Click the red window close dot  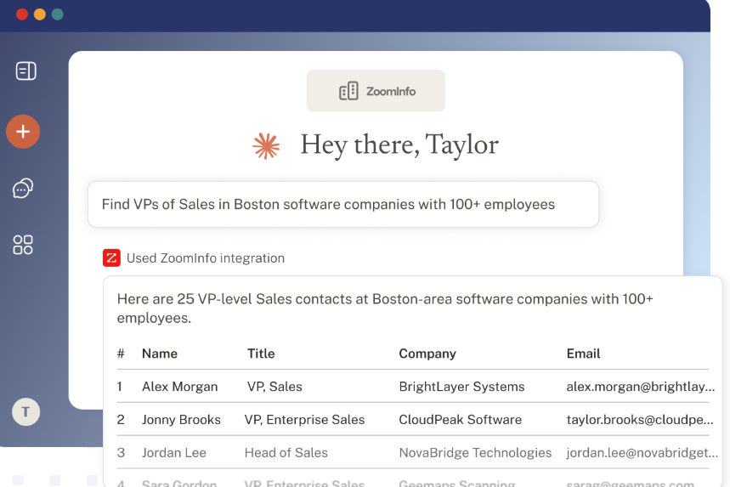coord(22,14)
